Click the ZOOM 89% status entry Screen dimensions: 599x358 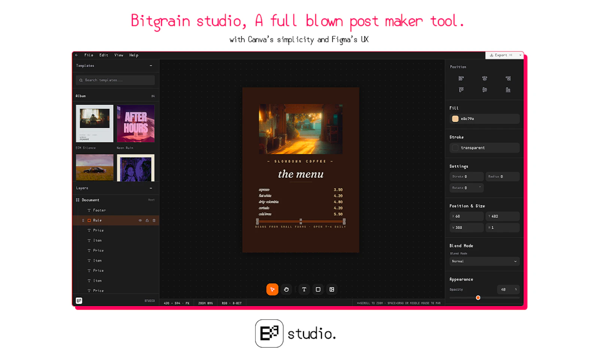tap(206, 303)
